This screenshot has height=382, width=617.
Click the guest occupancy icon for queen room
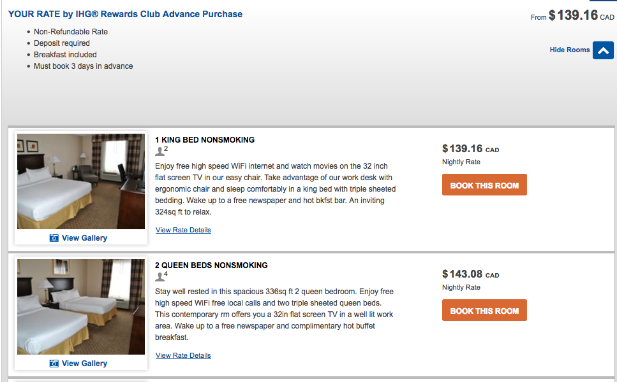click(x=160, y=276)
